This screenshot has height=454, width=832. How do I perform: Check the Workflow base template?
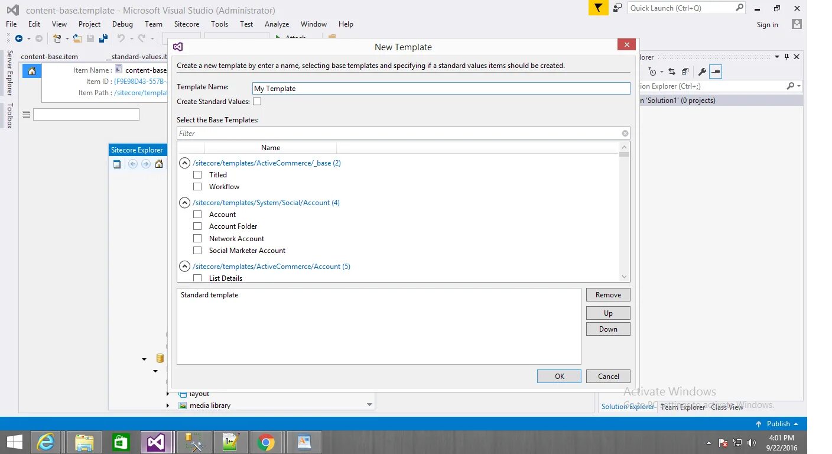point(197,187)
